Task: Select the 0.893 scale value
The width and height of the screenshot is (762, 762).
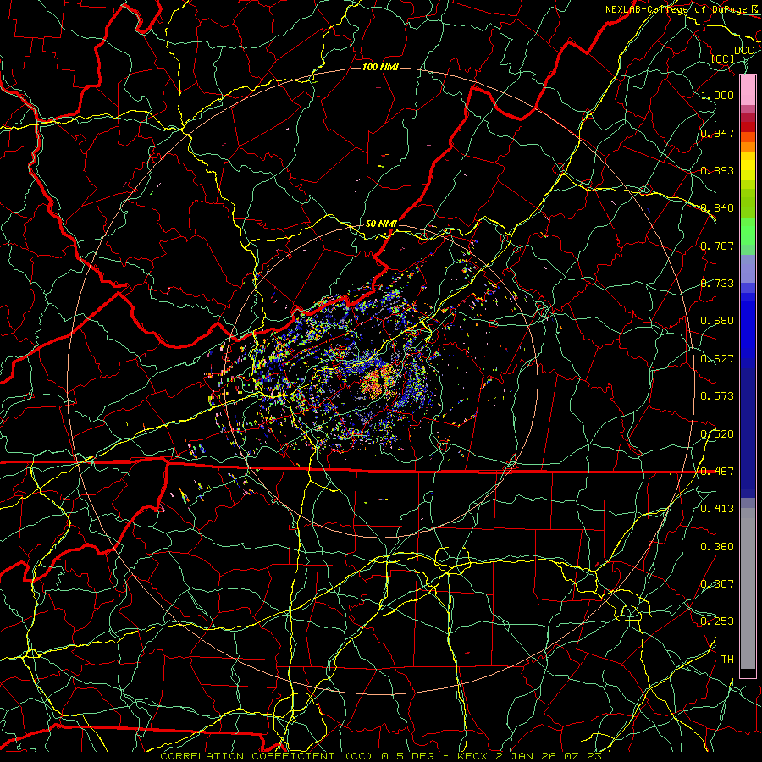Action: [x=717, y=170]
